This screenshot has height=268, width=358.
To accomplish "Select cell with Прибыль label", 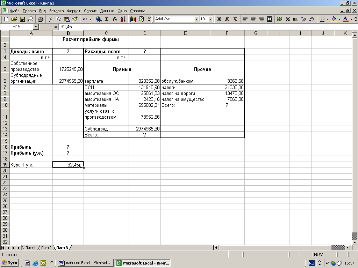I will tap(31, 147).
